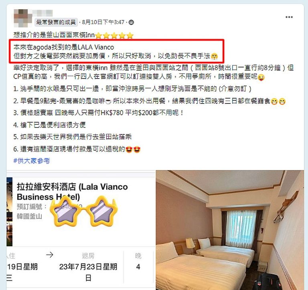Open the Lala Vianco booking screenshot
The width and height of the screenshot is (308, 290).
(x=81, y=230)
